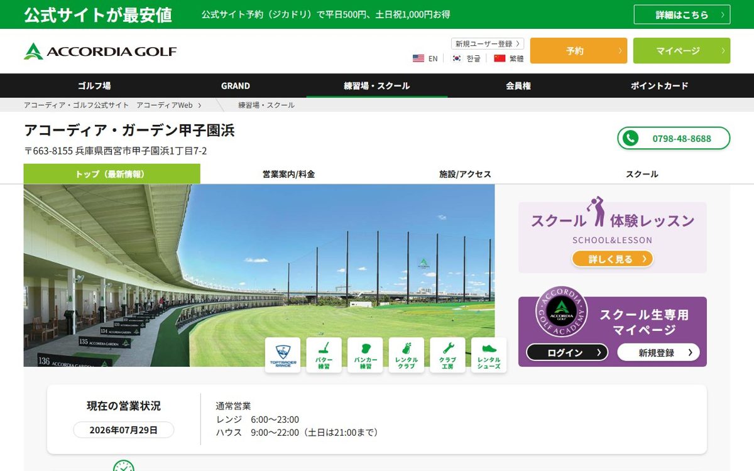Image resolution: width=754 pixels, height=471 pixels.
Task: Click the 練習場・スクール breadcrumb
Action: (x=266, y=106)
